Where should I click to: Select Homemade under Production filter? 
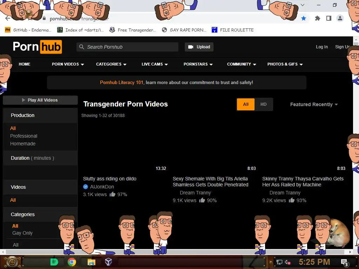(x=23, y=144)
